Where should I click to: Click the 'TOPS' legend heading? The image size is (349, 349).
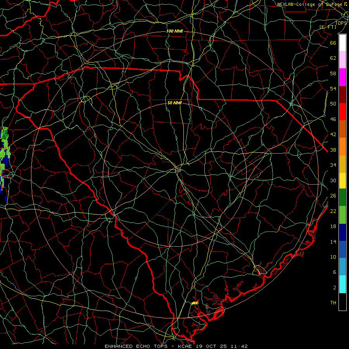pos(341,23)
